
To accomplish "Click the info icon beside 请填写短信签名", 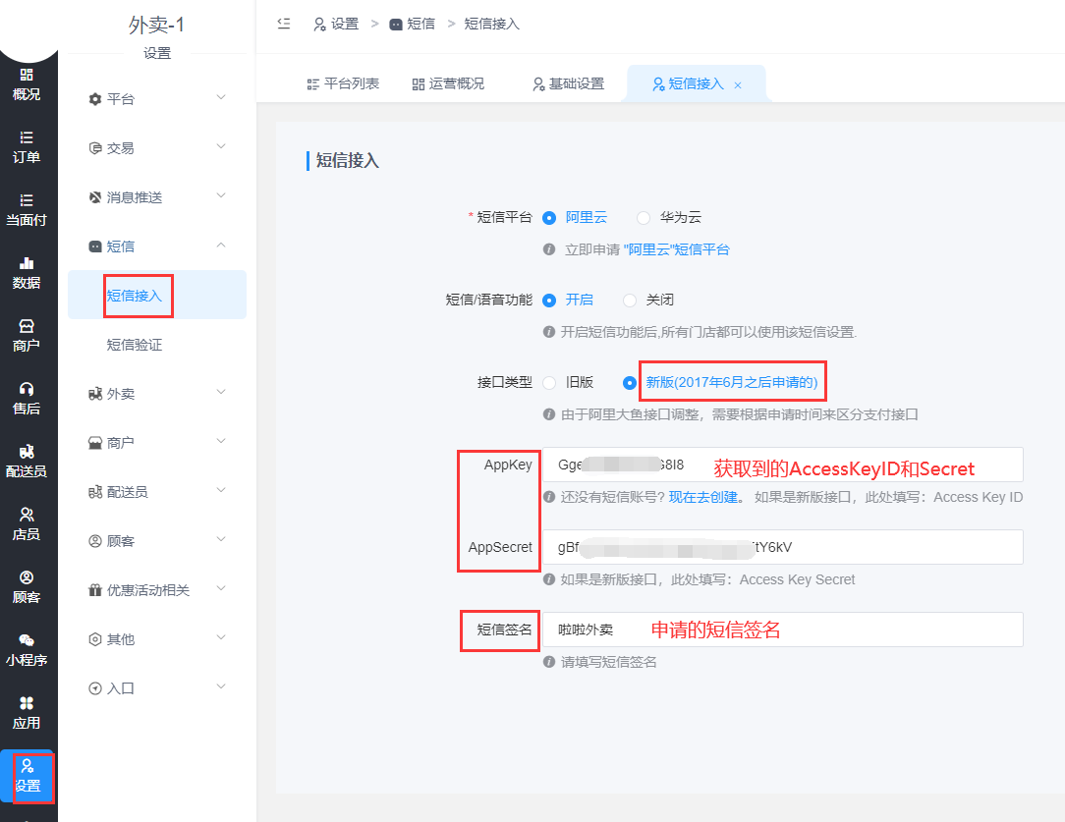I will pyautogui.click(x=549, y=662).
